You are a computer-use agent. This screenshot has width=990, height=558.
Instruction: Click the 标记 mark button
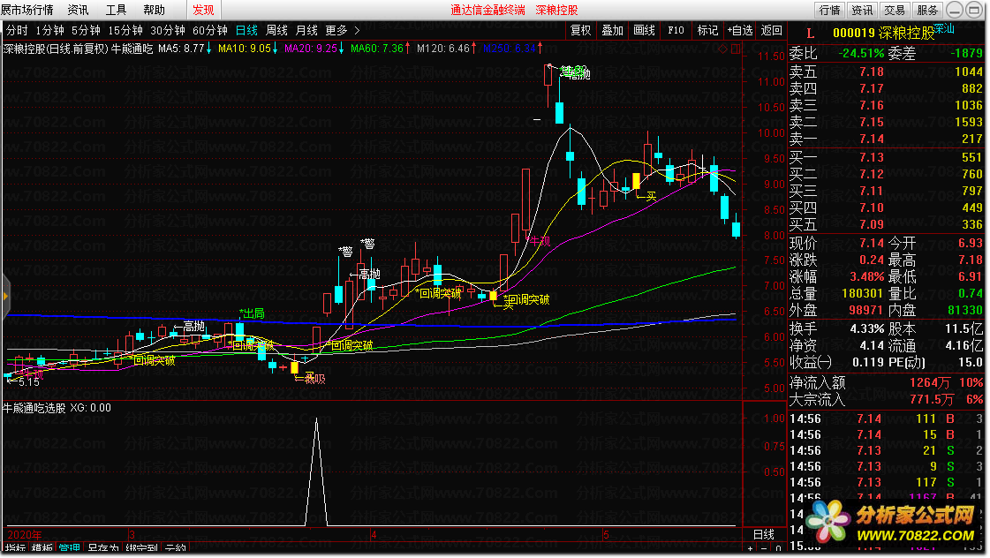[707, 30]
